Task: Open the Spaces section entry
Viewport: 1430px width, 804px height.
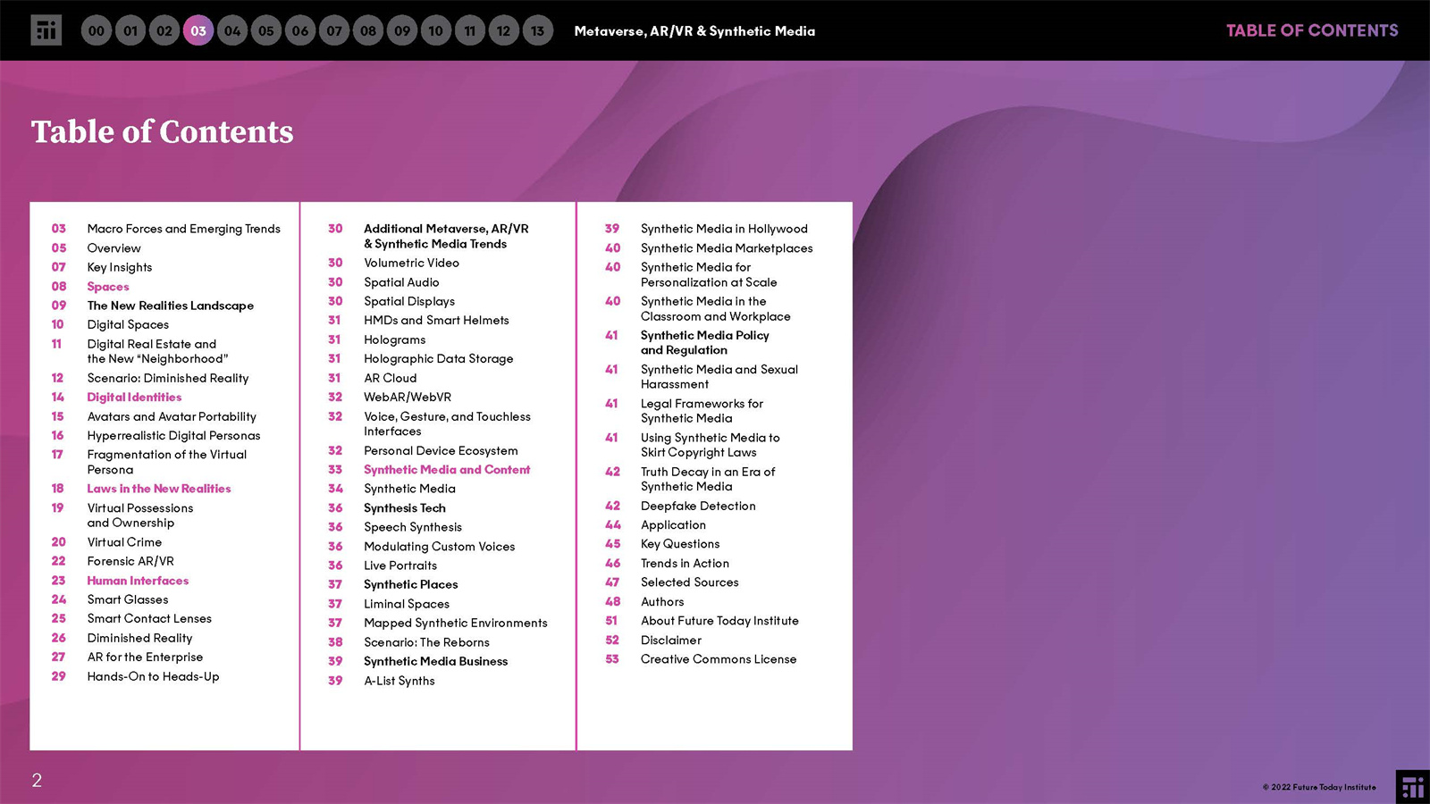Action: coord(108,287)
